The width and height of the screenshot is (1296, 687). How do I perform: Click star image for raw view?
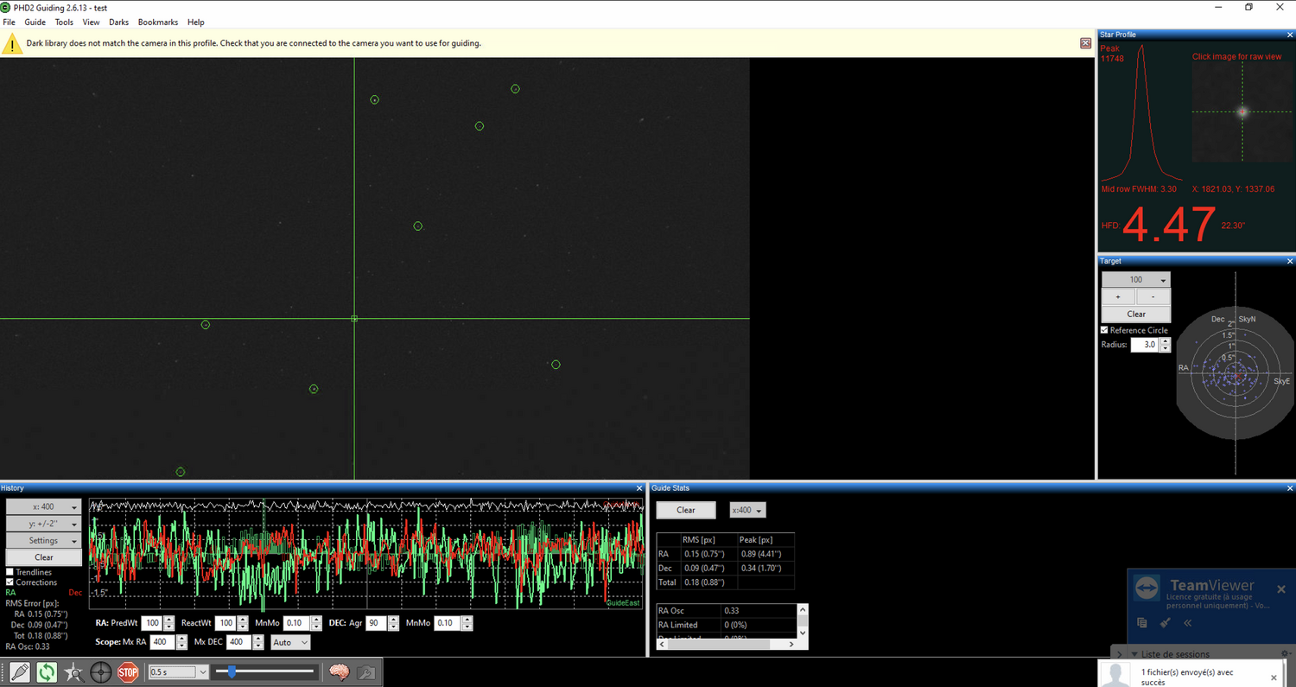point(1242,112)
